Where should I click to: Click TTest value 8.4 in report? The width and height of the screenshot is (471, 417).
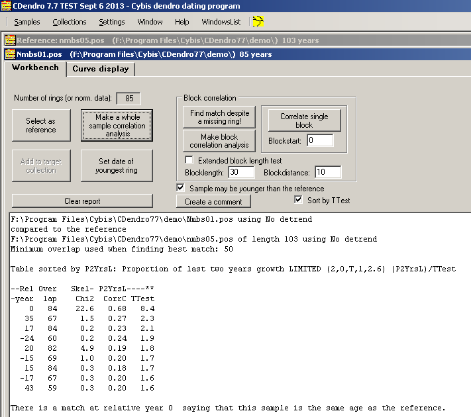147,308
